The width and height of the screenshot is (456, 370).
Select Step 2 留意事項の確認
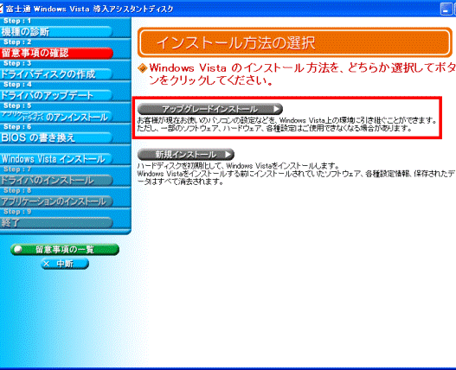coord(56,53)
